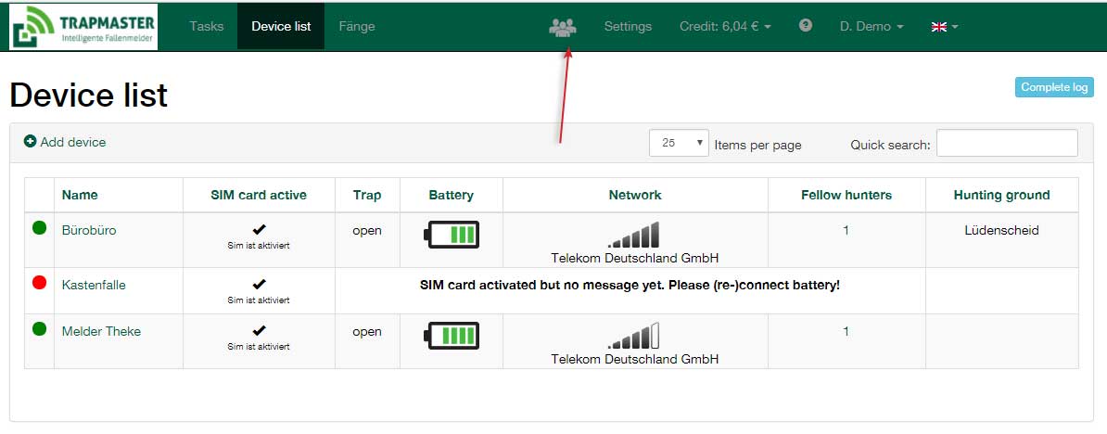Open the help question mark icon
The width and height of the screenshot is (1107, 434).
pyautogui.click(x=806, y=25)
